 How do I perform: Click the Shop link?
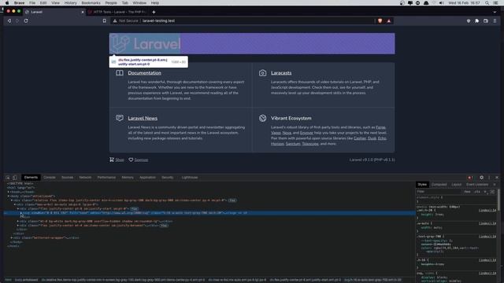(x=120, y=160)
